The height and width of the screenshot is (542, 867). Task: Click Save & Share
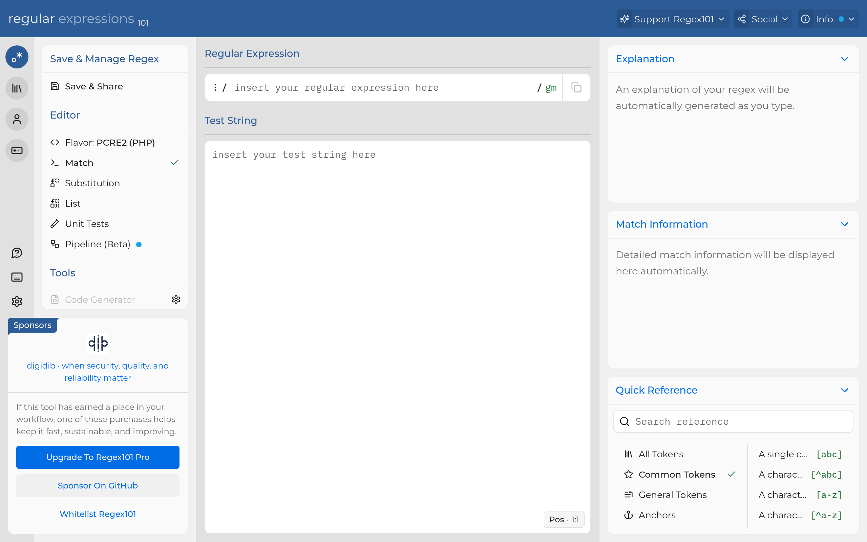click(x=115, y=86)
